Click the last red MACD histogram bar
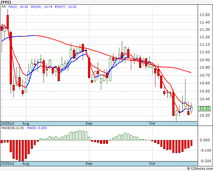The width and height of the screenshot is (213, 171). click(x=191, y=143)
